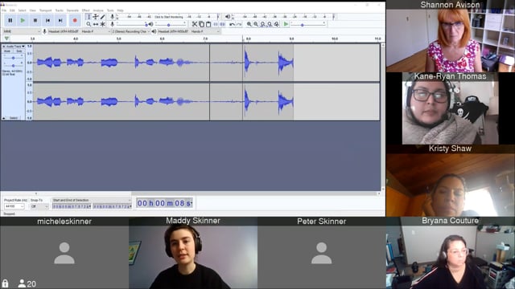
Task: Adjust the playback volume slider
Action: [x=170, y=24]
